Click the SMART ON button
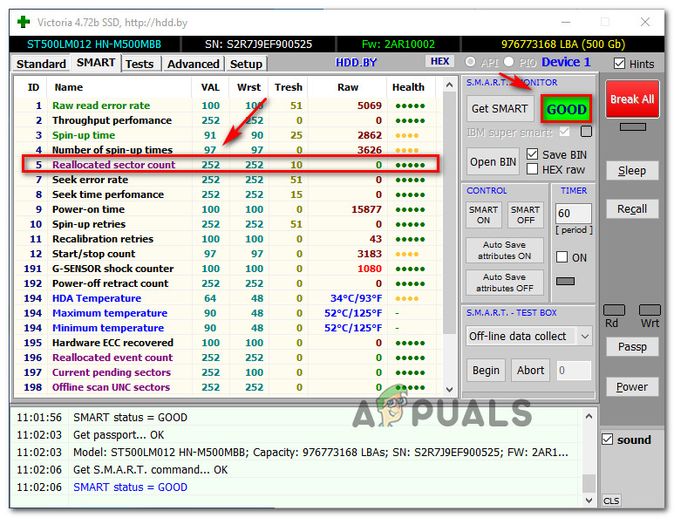Screen dimensions: 674x518 pyautogui.click(x=484, y=215)
